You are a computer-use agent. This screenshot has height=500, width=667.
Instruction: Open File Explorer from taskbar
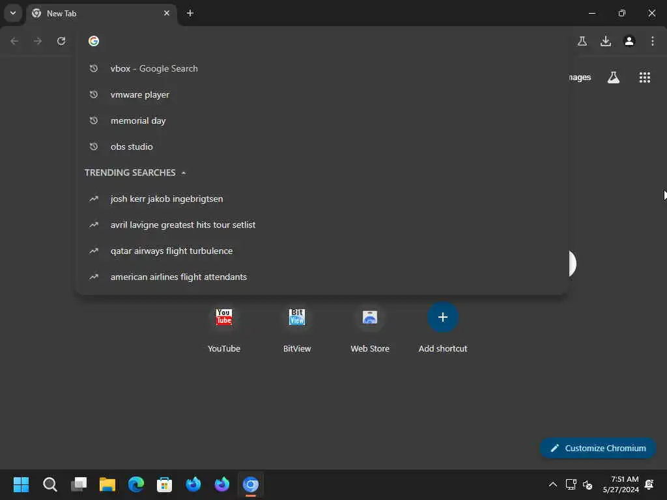pyautogui.click(x=107, y=484)
